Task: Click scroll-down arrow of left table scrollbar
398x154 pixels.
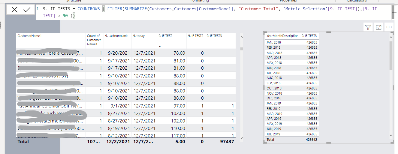Action: pos(242,137)
